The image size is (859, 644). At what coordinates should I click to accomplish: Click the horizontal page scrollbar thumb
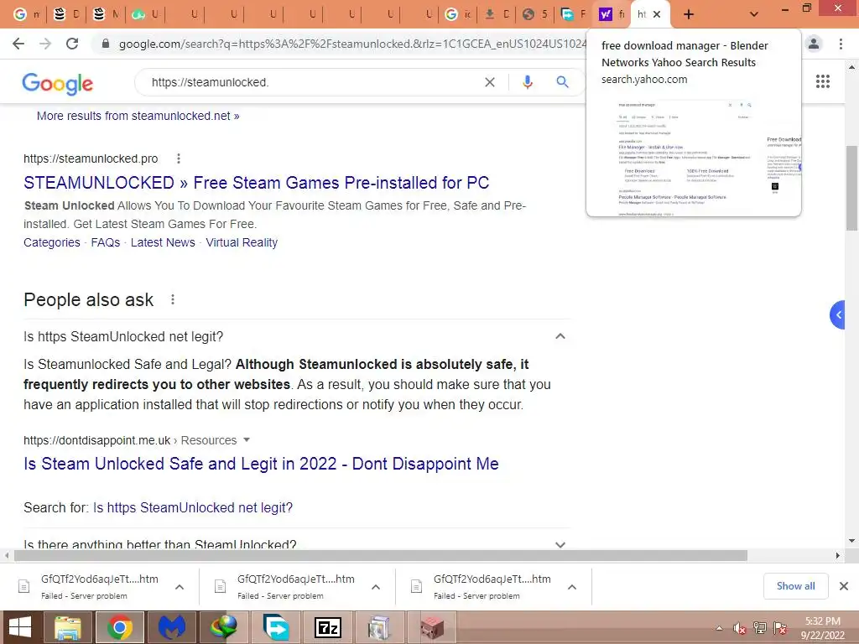[x=381, y=555]
